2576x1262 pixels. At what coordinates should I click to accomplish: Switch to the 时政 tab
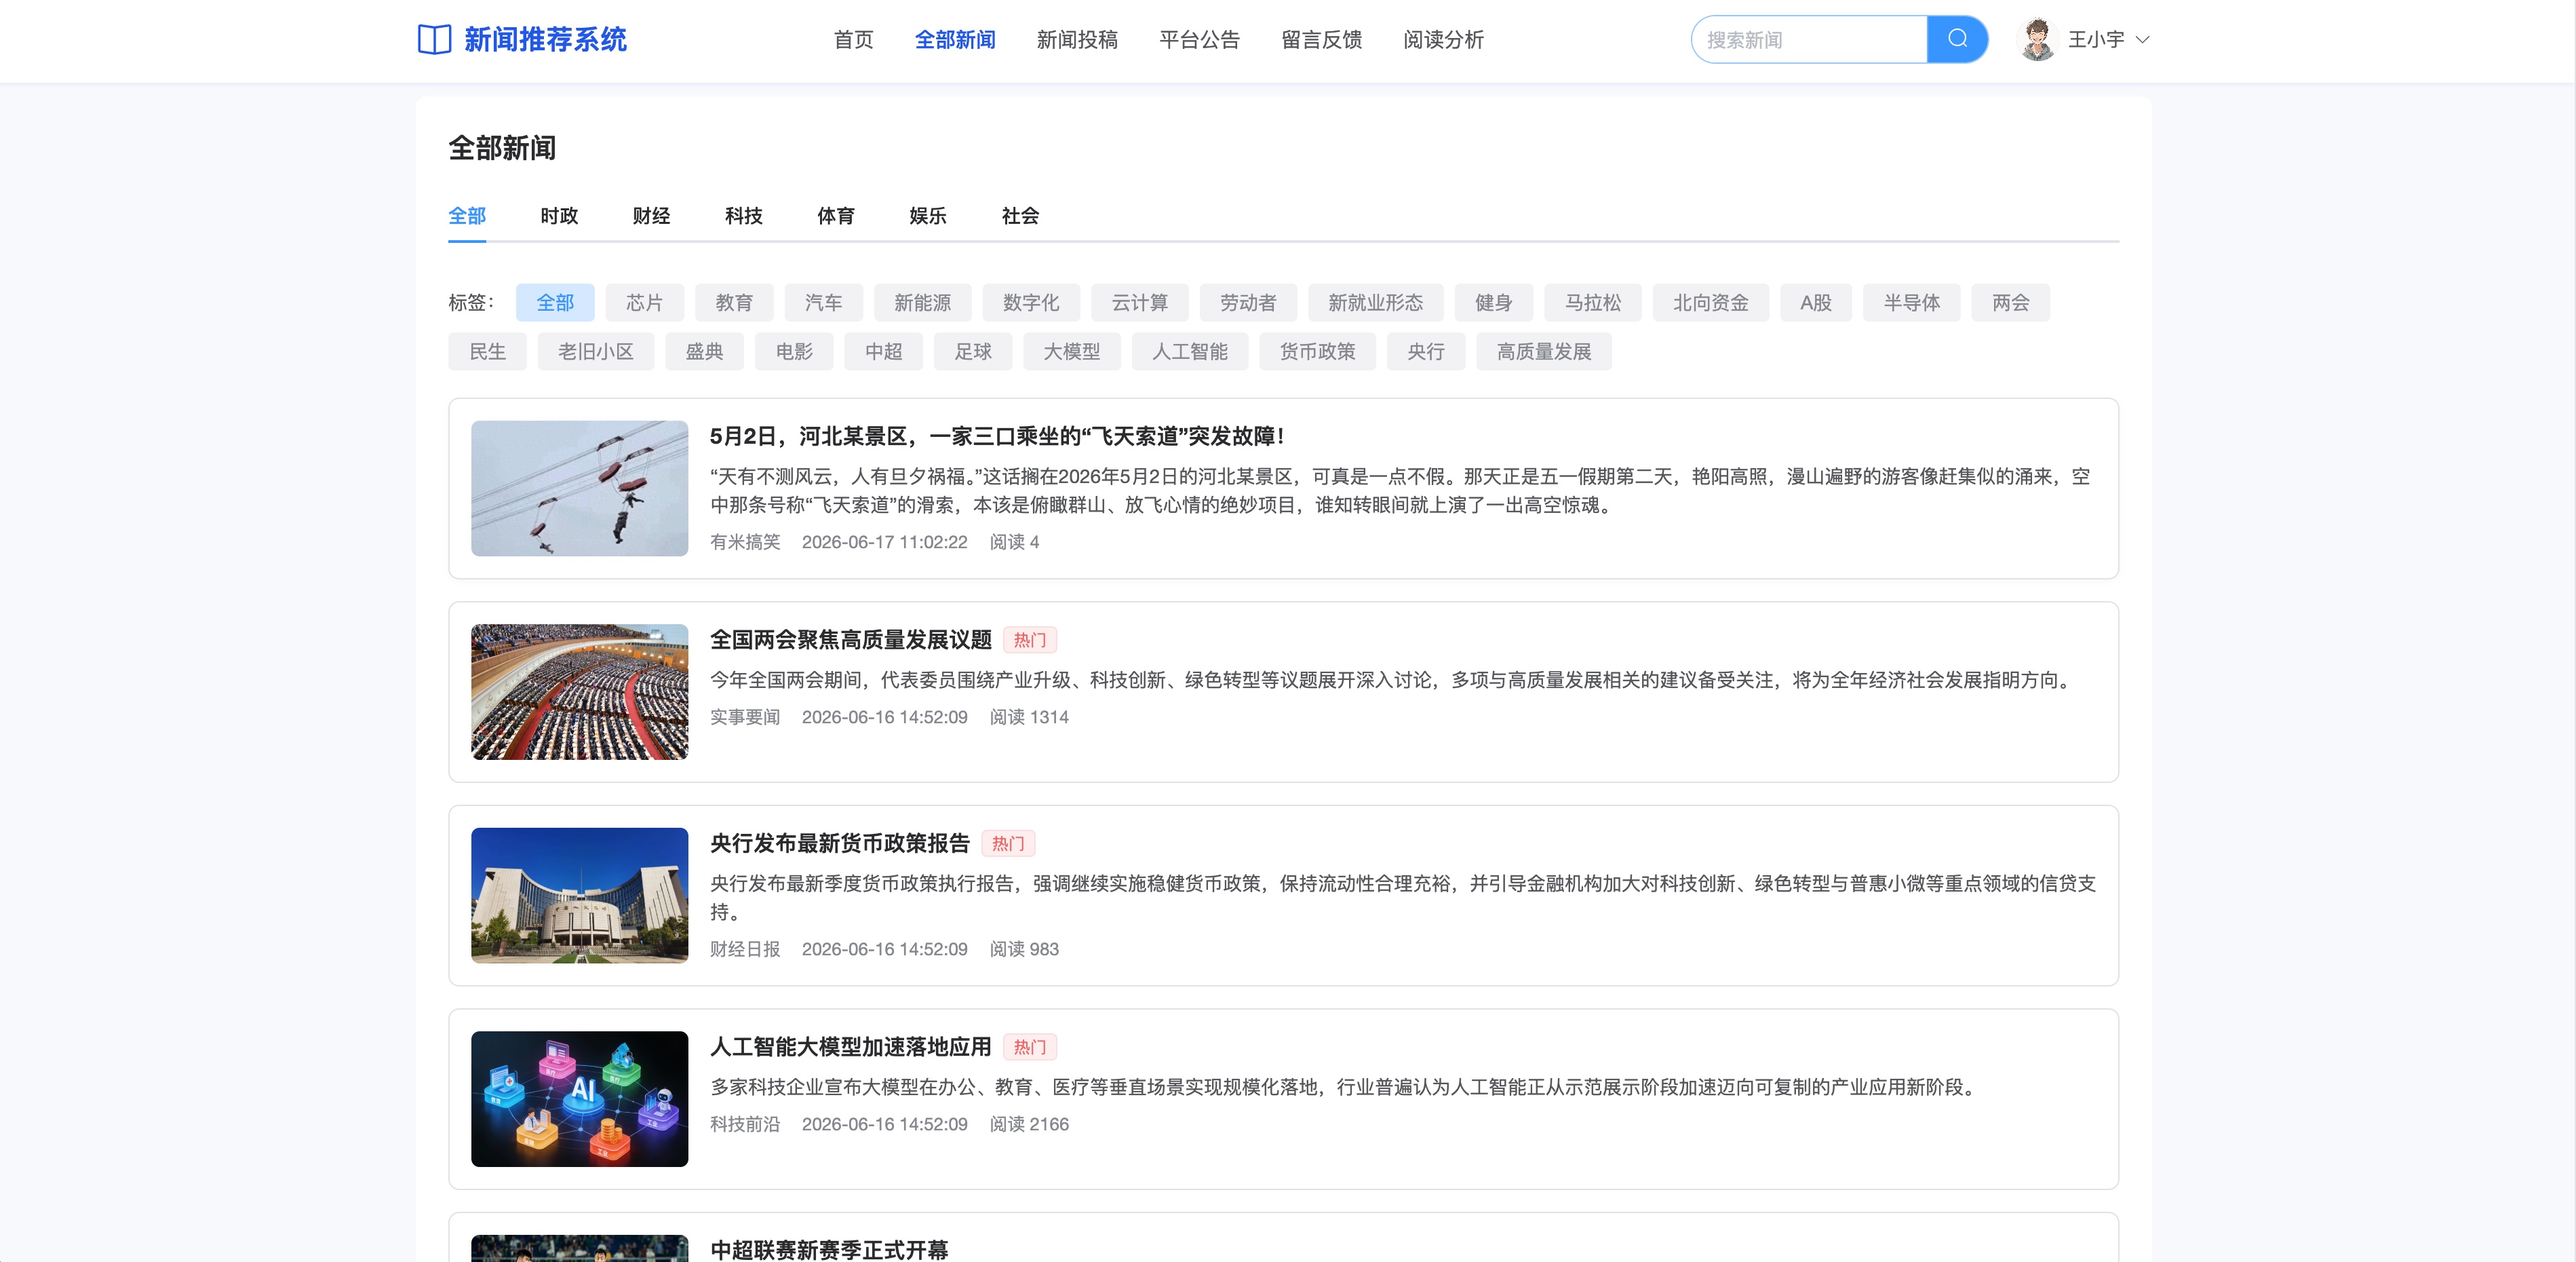pos(559,215)
